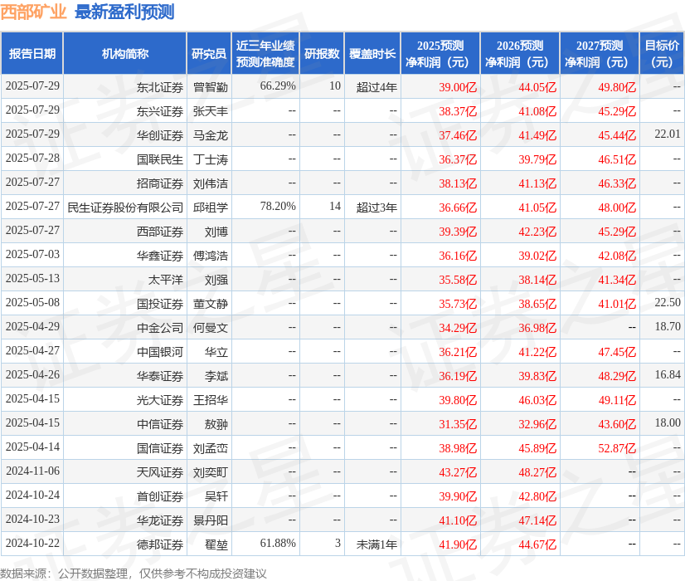
Task: Click the 39.39亿 profit forecast
Action: (458, 232)
